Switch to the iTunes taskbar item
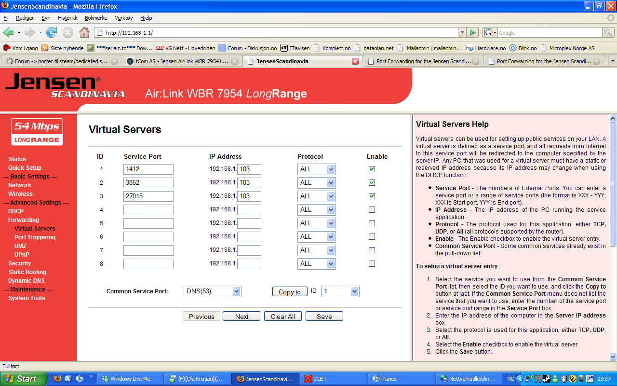 [401, 379]
